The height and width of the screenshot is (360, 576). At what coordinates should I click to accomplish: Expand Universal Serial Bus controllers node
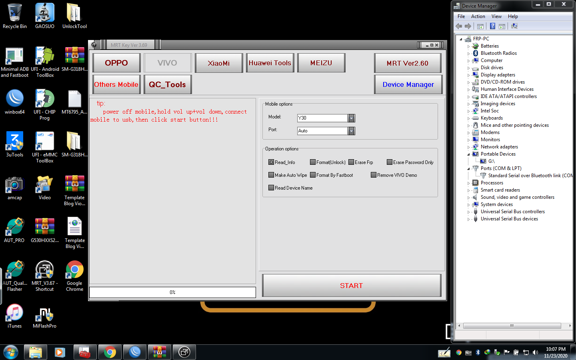[468, 212]
